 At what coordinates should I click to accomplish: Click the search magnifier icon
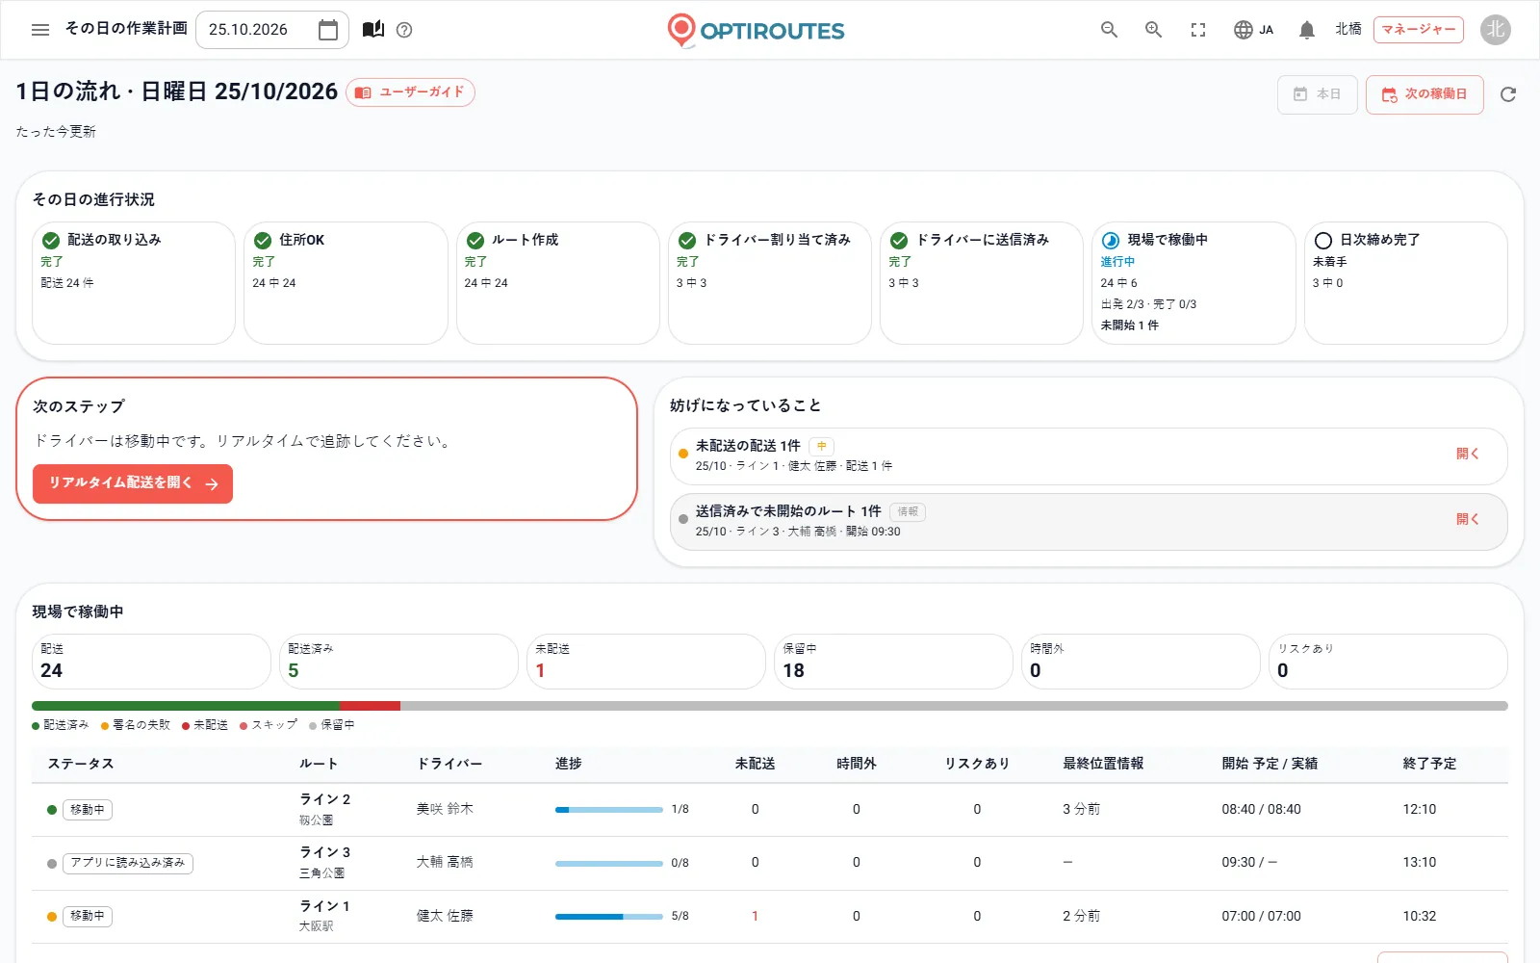[x=1109, y=30]
